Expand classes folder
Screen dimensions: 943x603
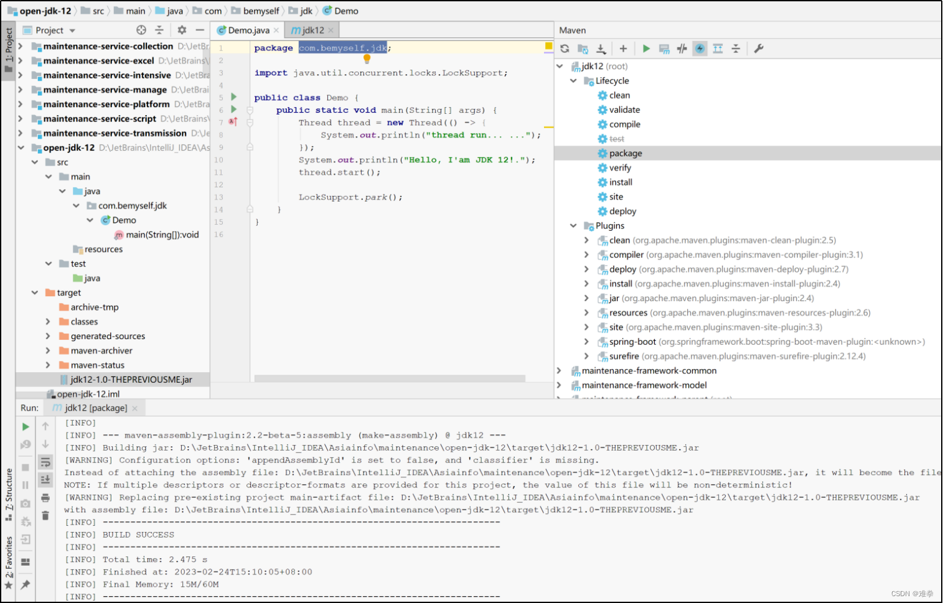click(48, 322)
